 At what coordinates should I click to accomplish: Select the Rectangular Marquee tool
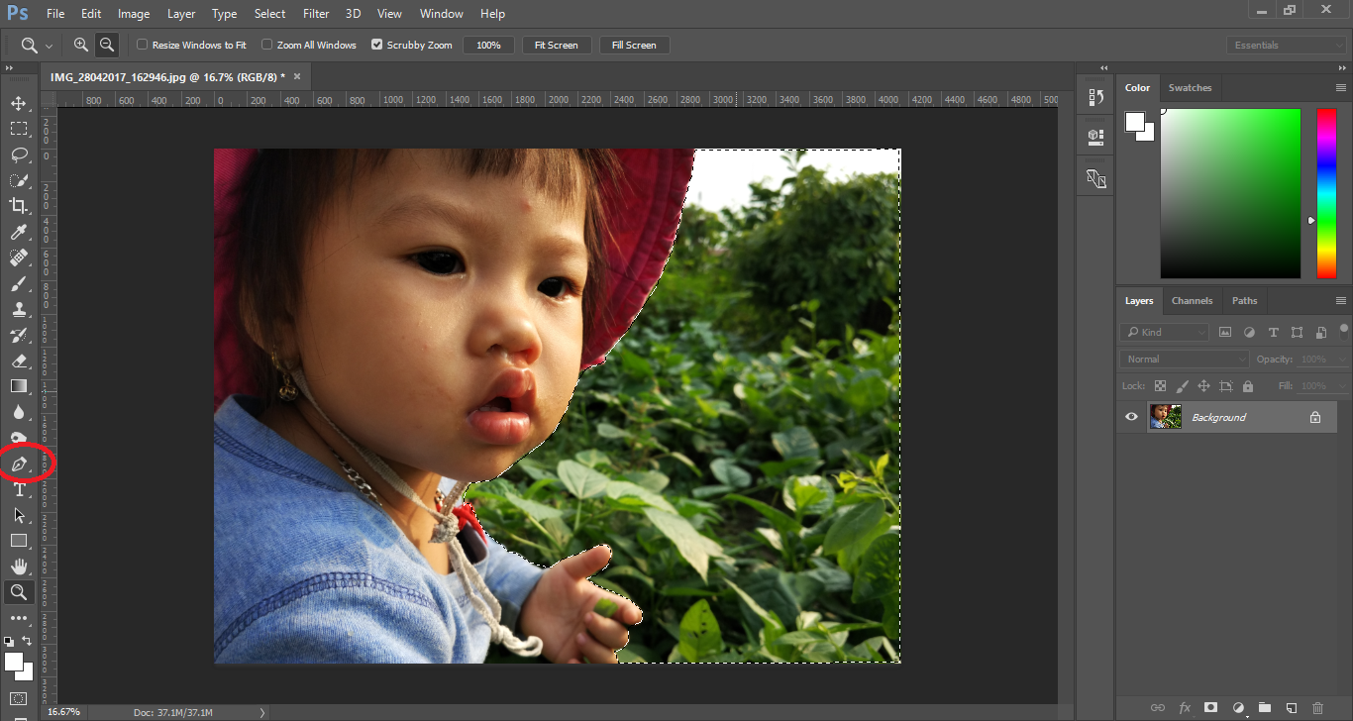19,129
